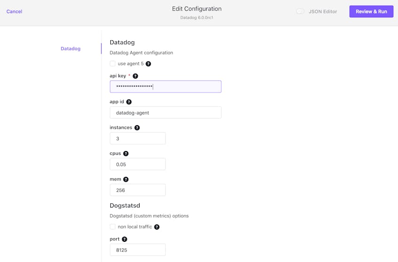Click the cpus field showing 0.05
Image resolution: width=398 pixels, height=262 pixels.
pos(138,164)
